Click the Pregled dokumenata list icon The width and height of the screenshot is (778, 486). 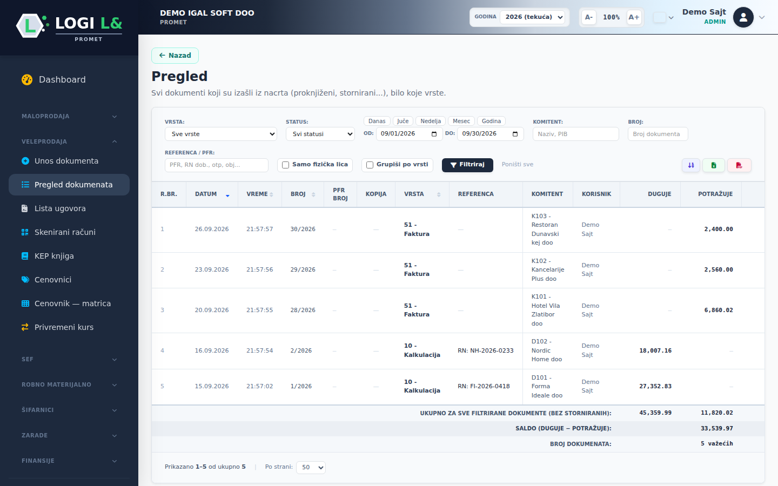[25, 185]
